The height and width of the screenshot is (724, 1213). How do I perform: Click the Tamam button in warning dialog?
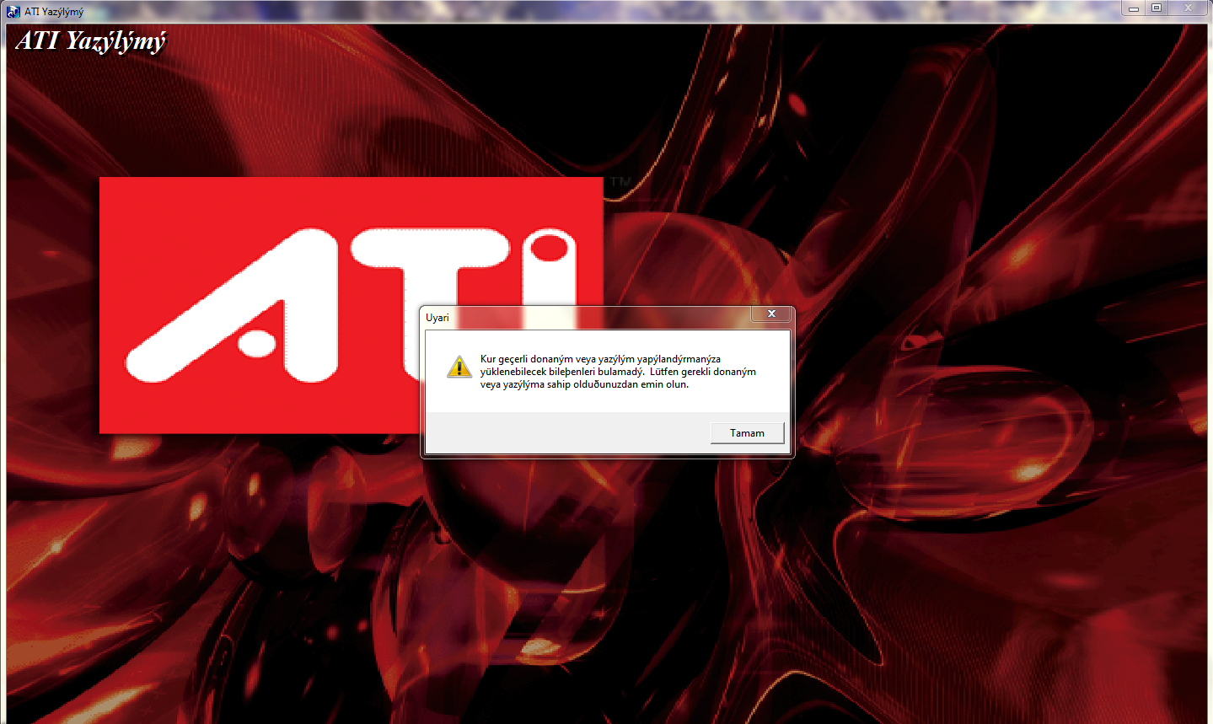tap(747, 433)
